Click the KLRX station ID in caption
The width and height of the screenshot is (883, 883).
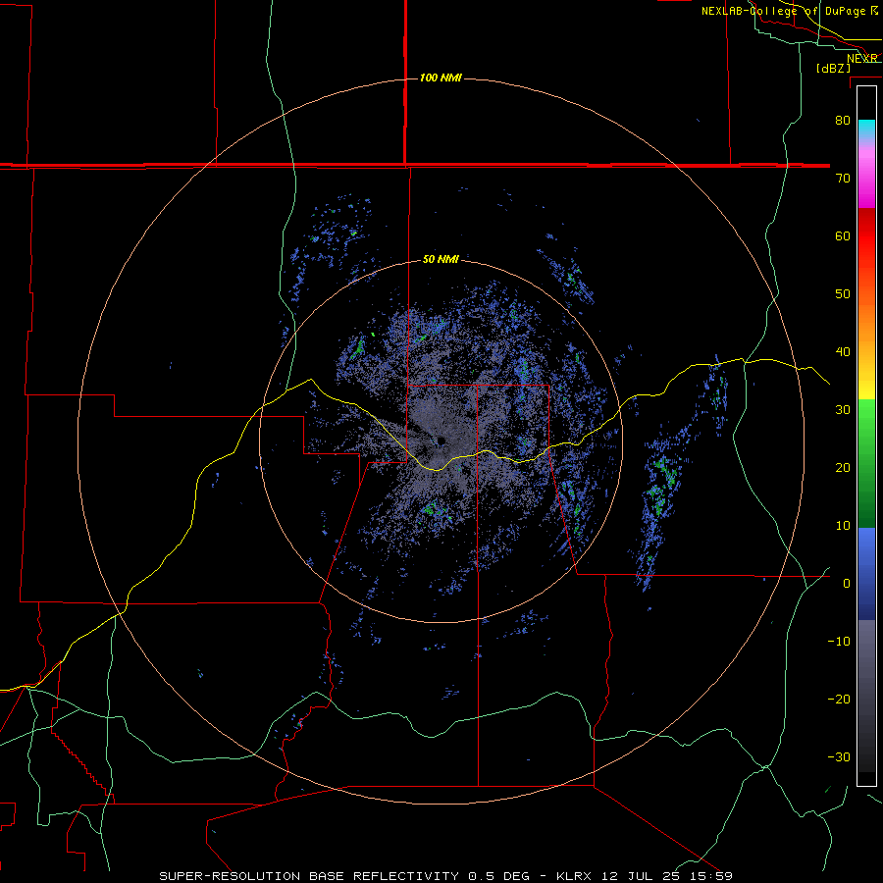576,876
